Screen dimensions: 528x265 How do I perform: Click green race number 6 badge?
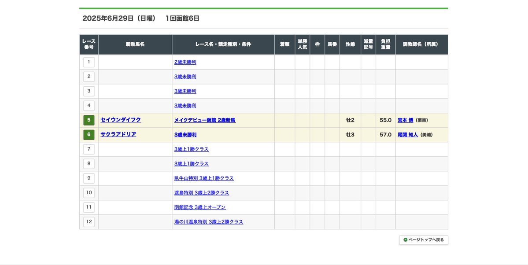[x=89, y=135]
